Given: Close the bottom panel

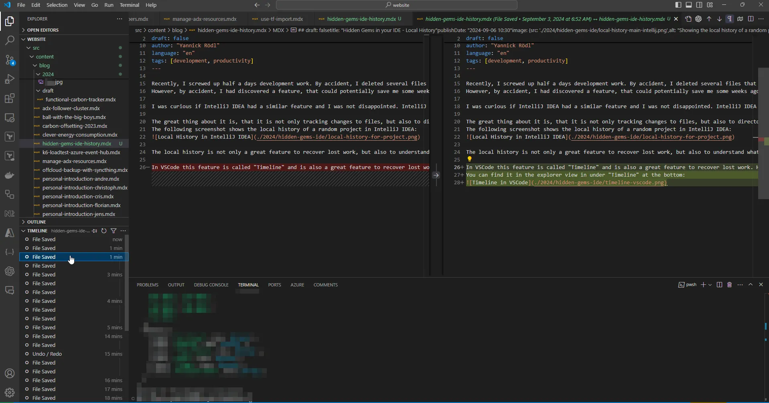Looking at the screenshot, I should click(761, 285).
